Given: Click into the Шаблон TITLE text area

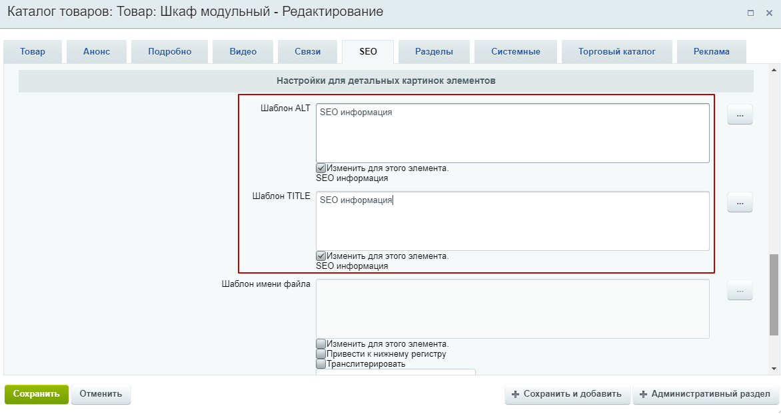Looking at the screenshot, I should pos(512,221).
